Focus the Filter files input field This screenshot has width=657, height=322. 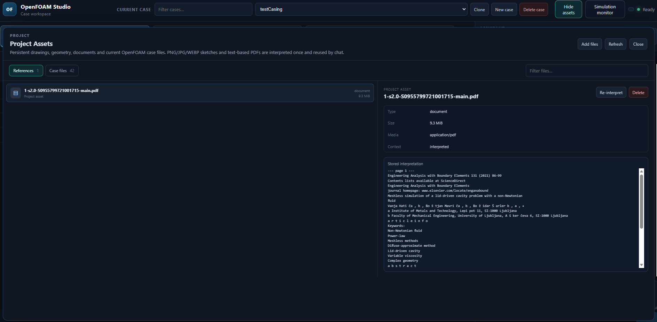[587, 71]
